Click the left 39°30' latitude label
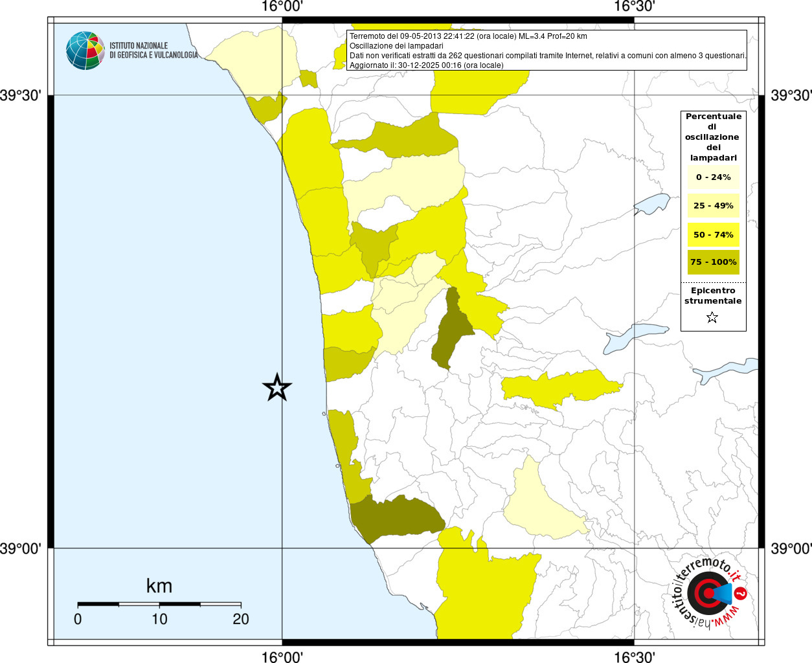812x663 pixels. tap(21, 96)
